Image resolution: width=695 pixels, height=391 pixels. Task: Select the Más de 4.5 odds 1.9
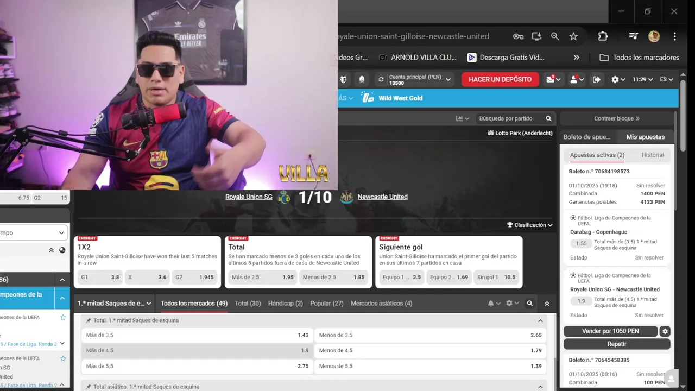197,351
